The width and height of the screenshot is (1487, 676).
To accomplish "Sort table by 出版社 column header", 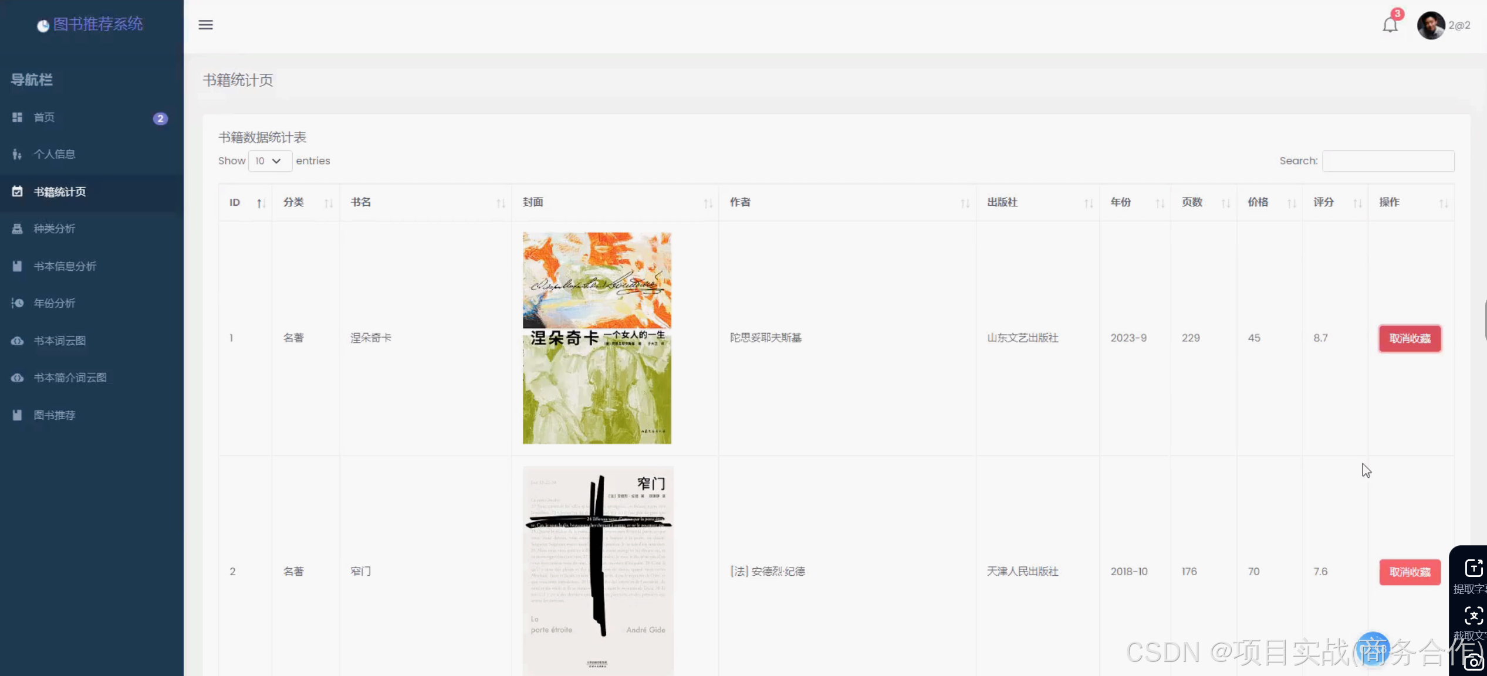I will [1002, 202].
